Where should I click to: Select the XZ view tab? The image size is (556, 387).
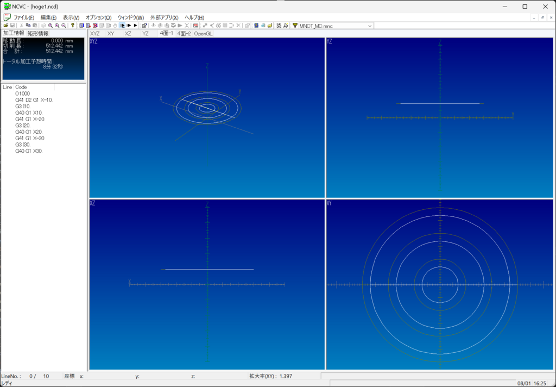pos(128,33)
